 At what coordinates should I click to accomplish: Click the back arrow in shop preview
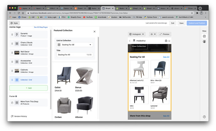(130, 41)
